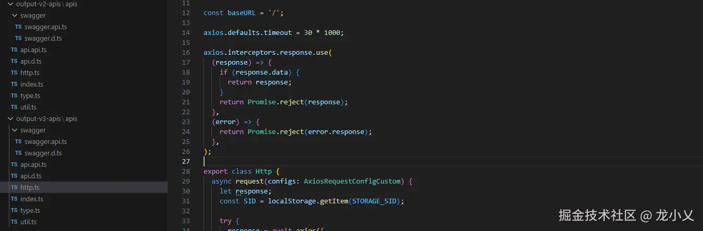The image size is (703, 231).
Task: Click 'try {' on line 33
Action: pyautogui.click(x=229, y=221)
